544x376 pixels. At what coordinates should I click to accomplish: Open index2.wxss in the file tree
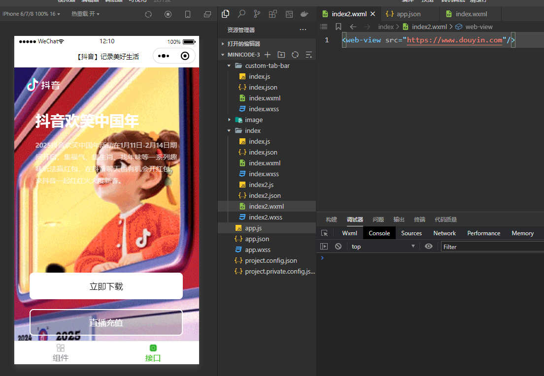pyautogui.click(x=267, y=218)
